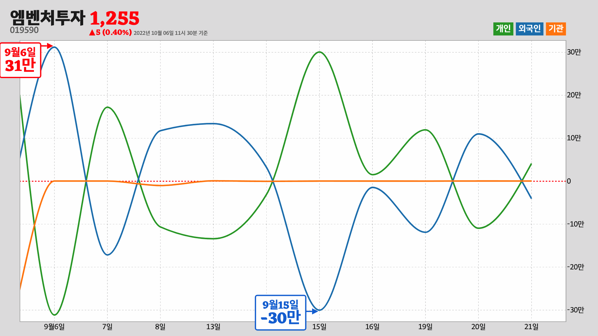This screenshot has width=598, height=336.
Task: Click the x-axis label 9월6일
Action: point(54,327)
